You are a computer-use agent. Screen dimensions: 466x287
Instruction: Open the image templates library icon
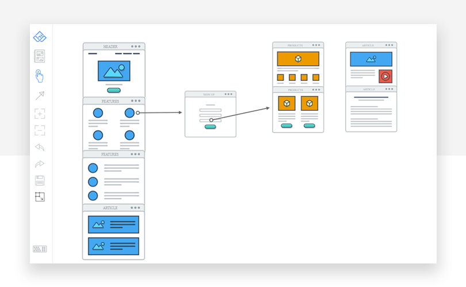click(40, 56)
